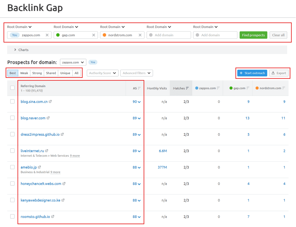Check the liveinternet.ru row checkbox
296x227 pixels.
click(x=12, y=151)
